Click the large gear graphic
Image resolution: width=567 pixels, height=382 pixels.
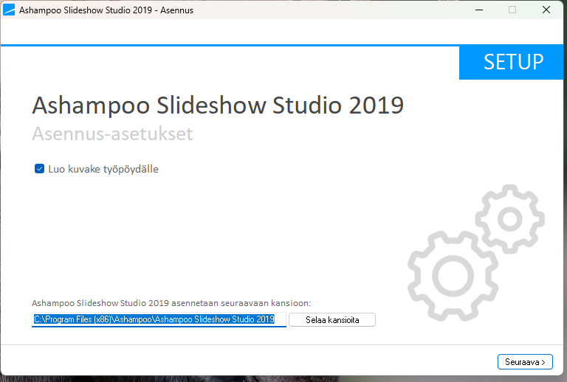click(453, 277)
